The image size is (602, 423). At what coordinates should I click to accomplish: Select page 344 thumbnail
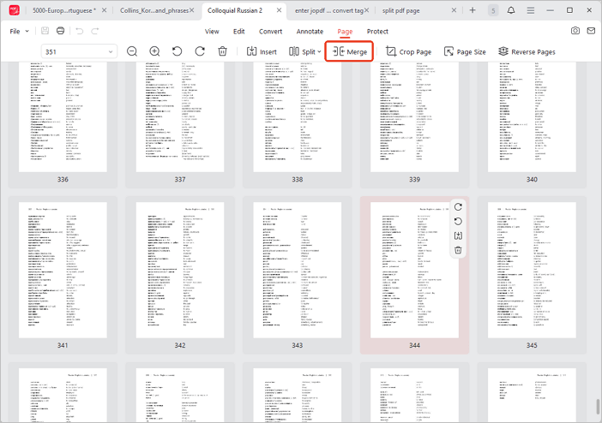(415, 271)
